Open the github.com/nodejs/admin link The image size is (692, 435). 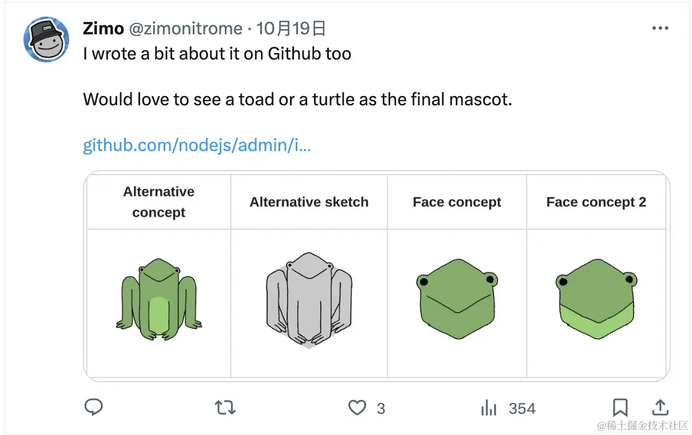tap(197, 145)
